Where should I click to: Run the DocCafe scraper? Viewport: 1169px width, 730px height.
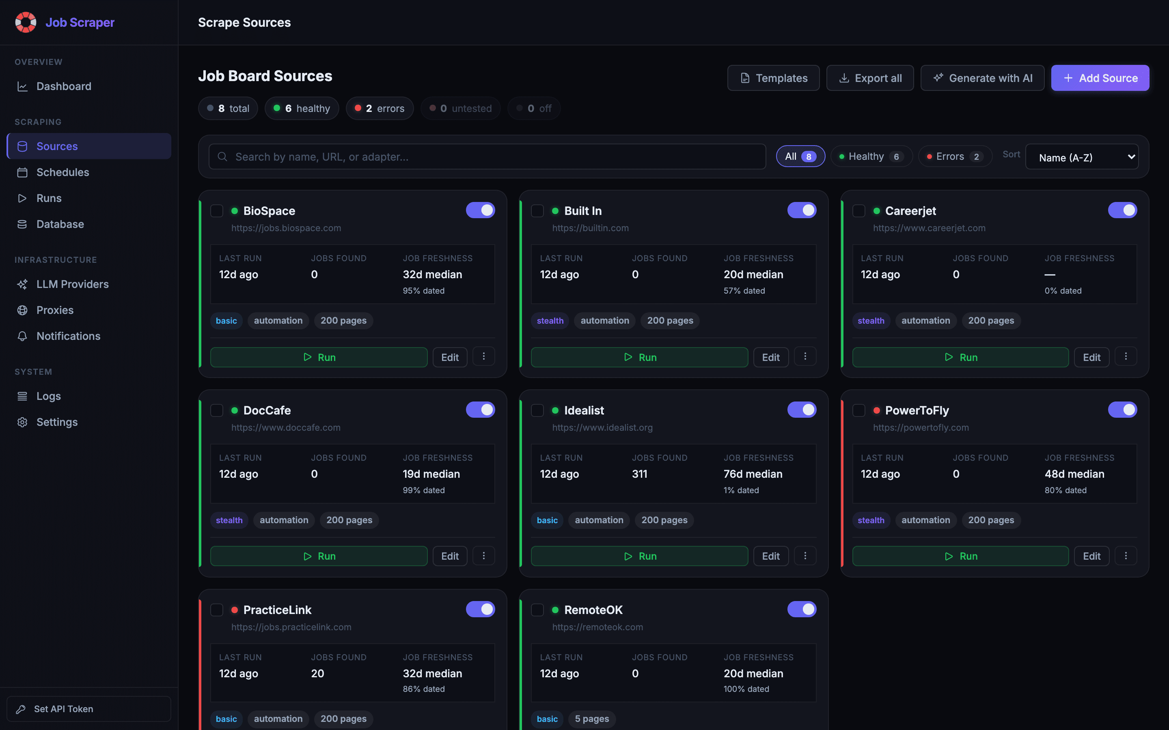[319, 556]
